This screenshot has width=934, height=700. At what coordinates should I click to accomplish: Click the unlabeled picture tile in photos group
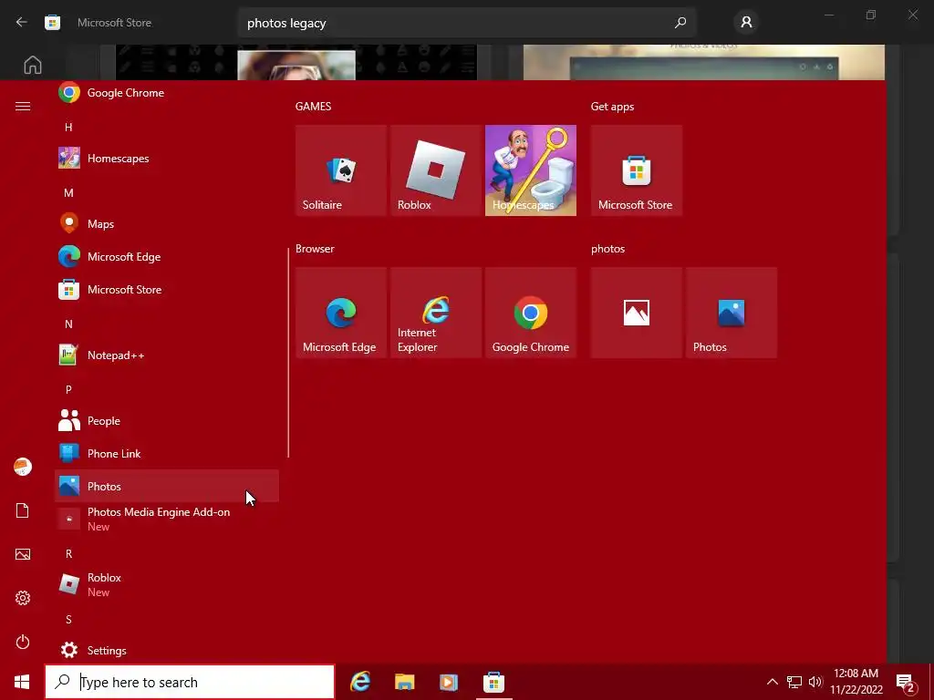pyautogui.click(x=636, y=313)
